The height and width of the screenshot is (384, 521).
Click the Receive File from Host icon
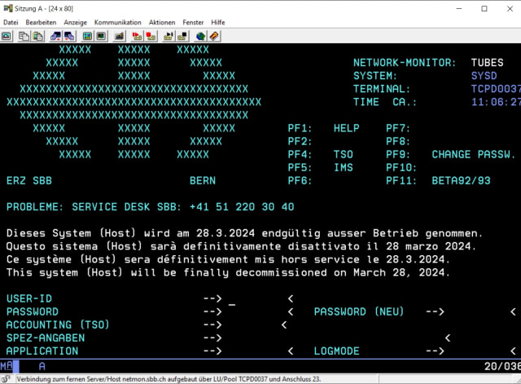tap(69, 36)
